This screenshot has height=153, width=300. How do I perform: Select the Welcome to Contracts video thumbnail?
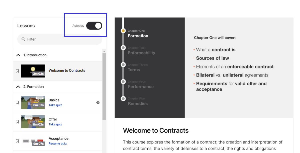(x=33, y=71)
